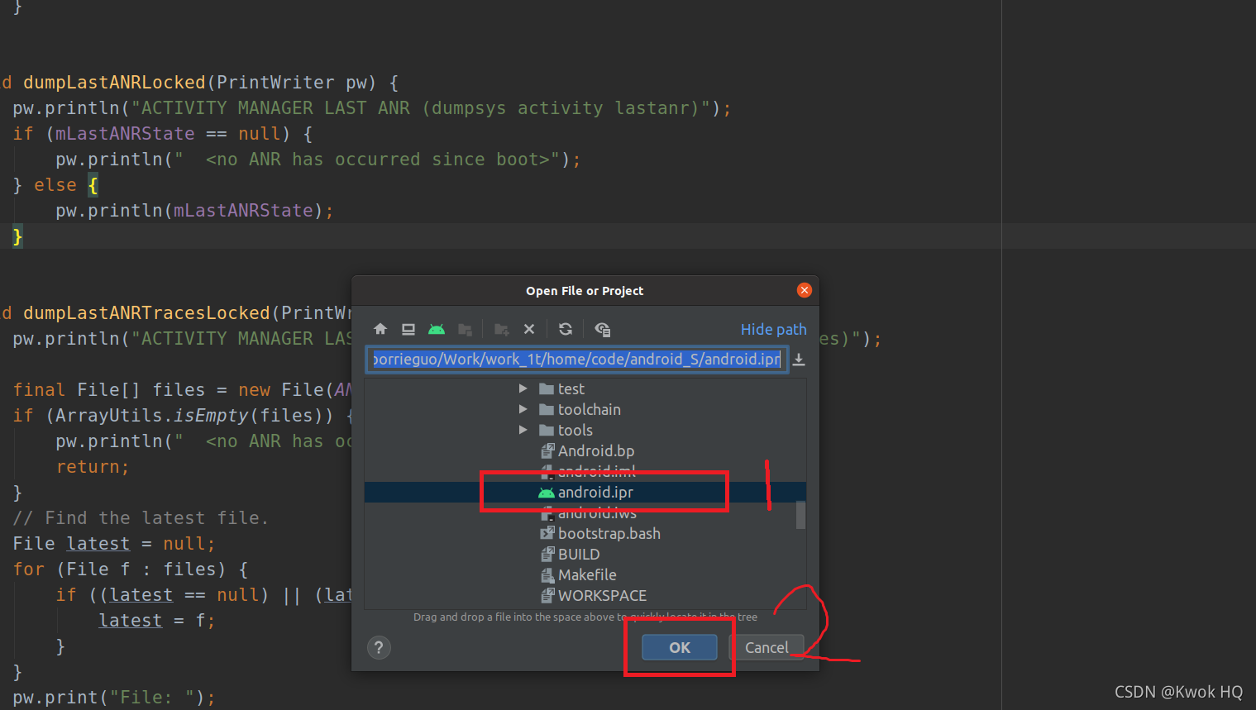Click the Hide path link

pos(773,329)
